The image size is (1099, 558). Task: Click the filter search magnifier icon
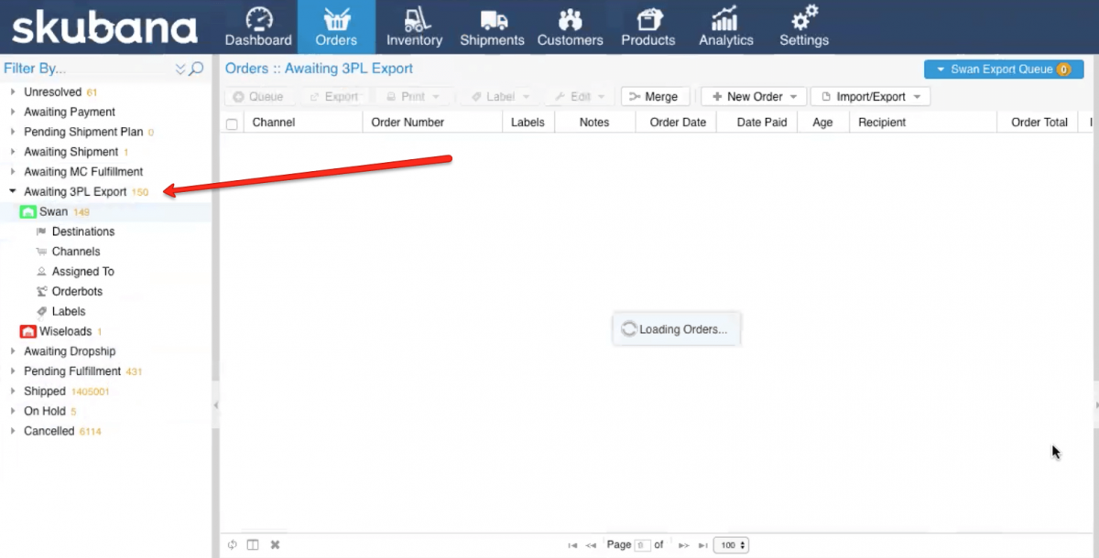tap(196, 69)
